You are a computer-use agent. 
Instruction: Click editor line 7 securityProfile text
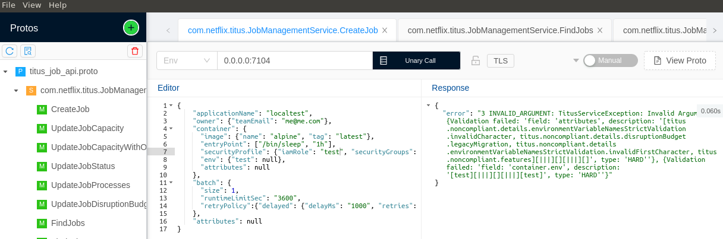pos(309,152)
